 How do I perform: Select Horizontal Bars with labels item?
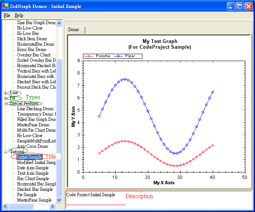[36, 76]
